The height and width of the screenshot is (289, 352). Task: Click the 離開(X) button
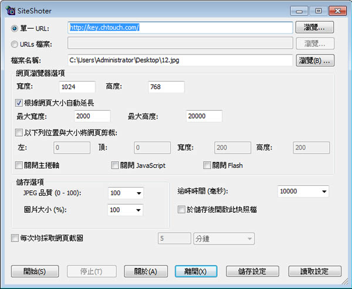pyautogui.click(x=196, y=271)
